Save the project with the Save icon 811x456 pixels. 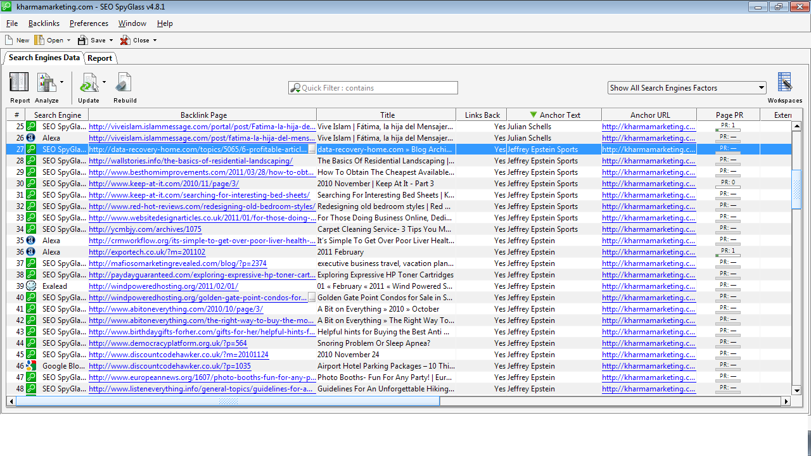[x=82, y=40]
